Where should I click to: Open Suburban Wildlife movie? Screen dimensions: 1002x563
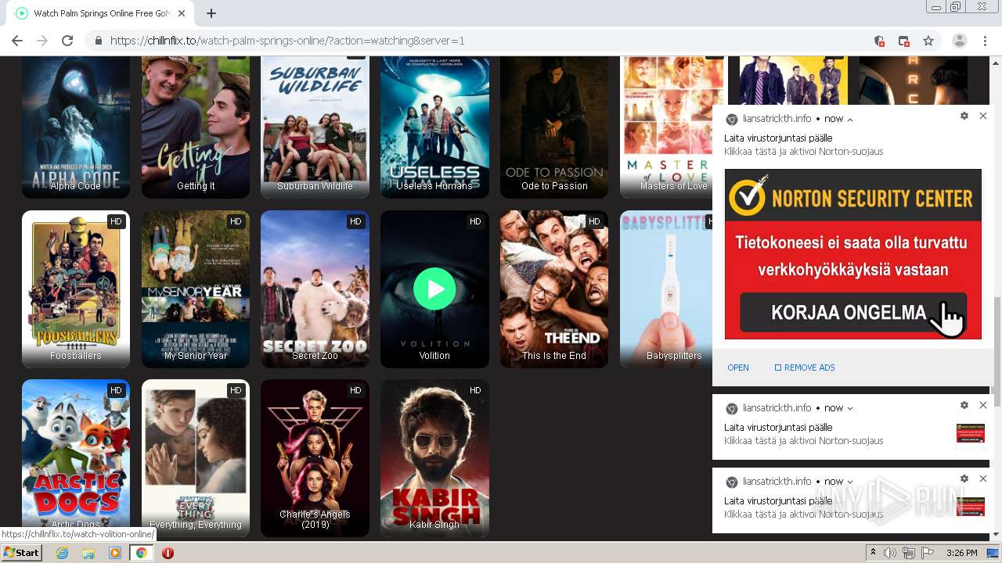coord(315,127)
